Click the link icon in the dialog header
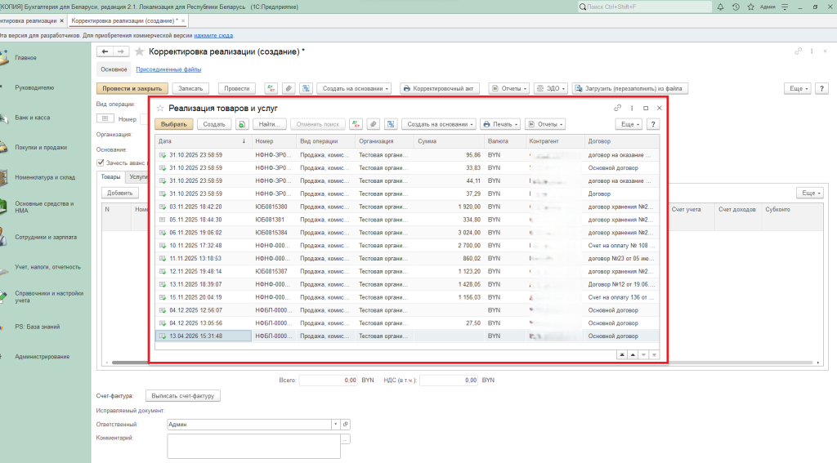 pyautogui.click(x=618, y=108)
